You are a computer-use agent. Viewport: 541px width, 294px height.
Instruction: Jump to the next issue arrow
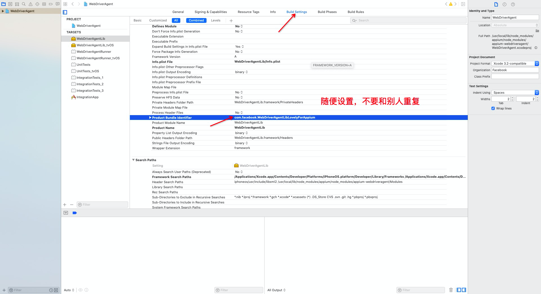455,4
